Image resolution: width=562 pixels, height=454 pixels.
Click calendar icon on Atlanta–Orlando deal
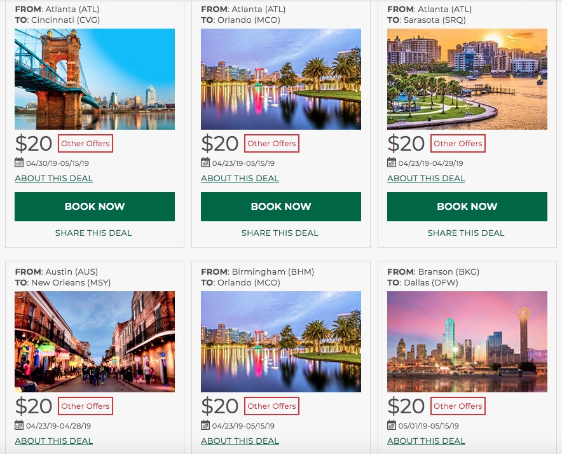coord(205,163)
